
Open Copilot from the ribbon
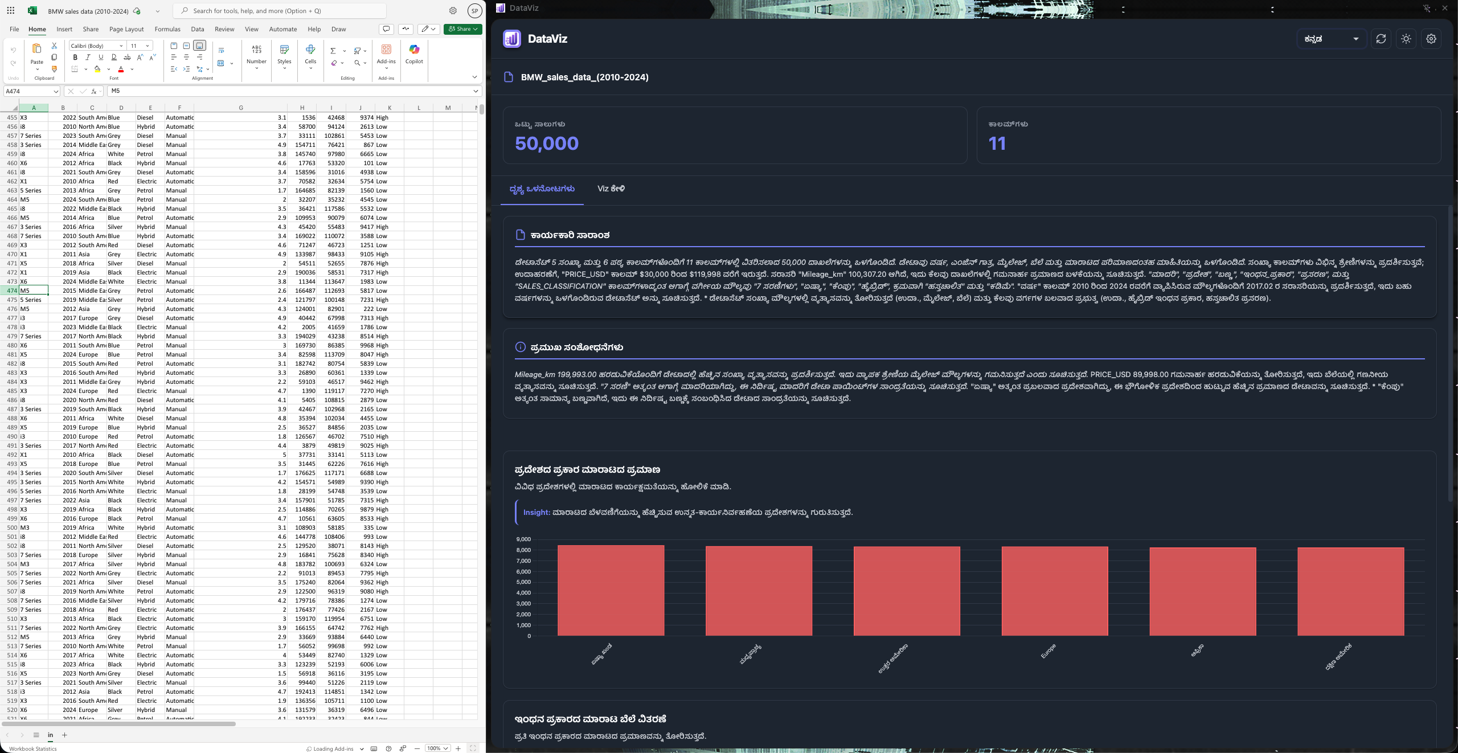(x=414, y=54)
